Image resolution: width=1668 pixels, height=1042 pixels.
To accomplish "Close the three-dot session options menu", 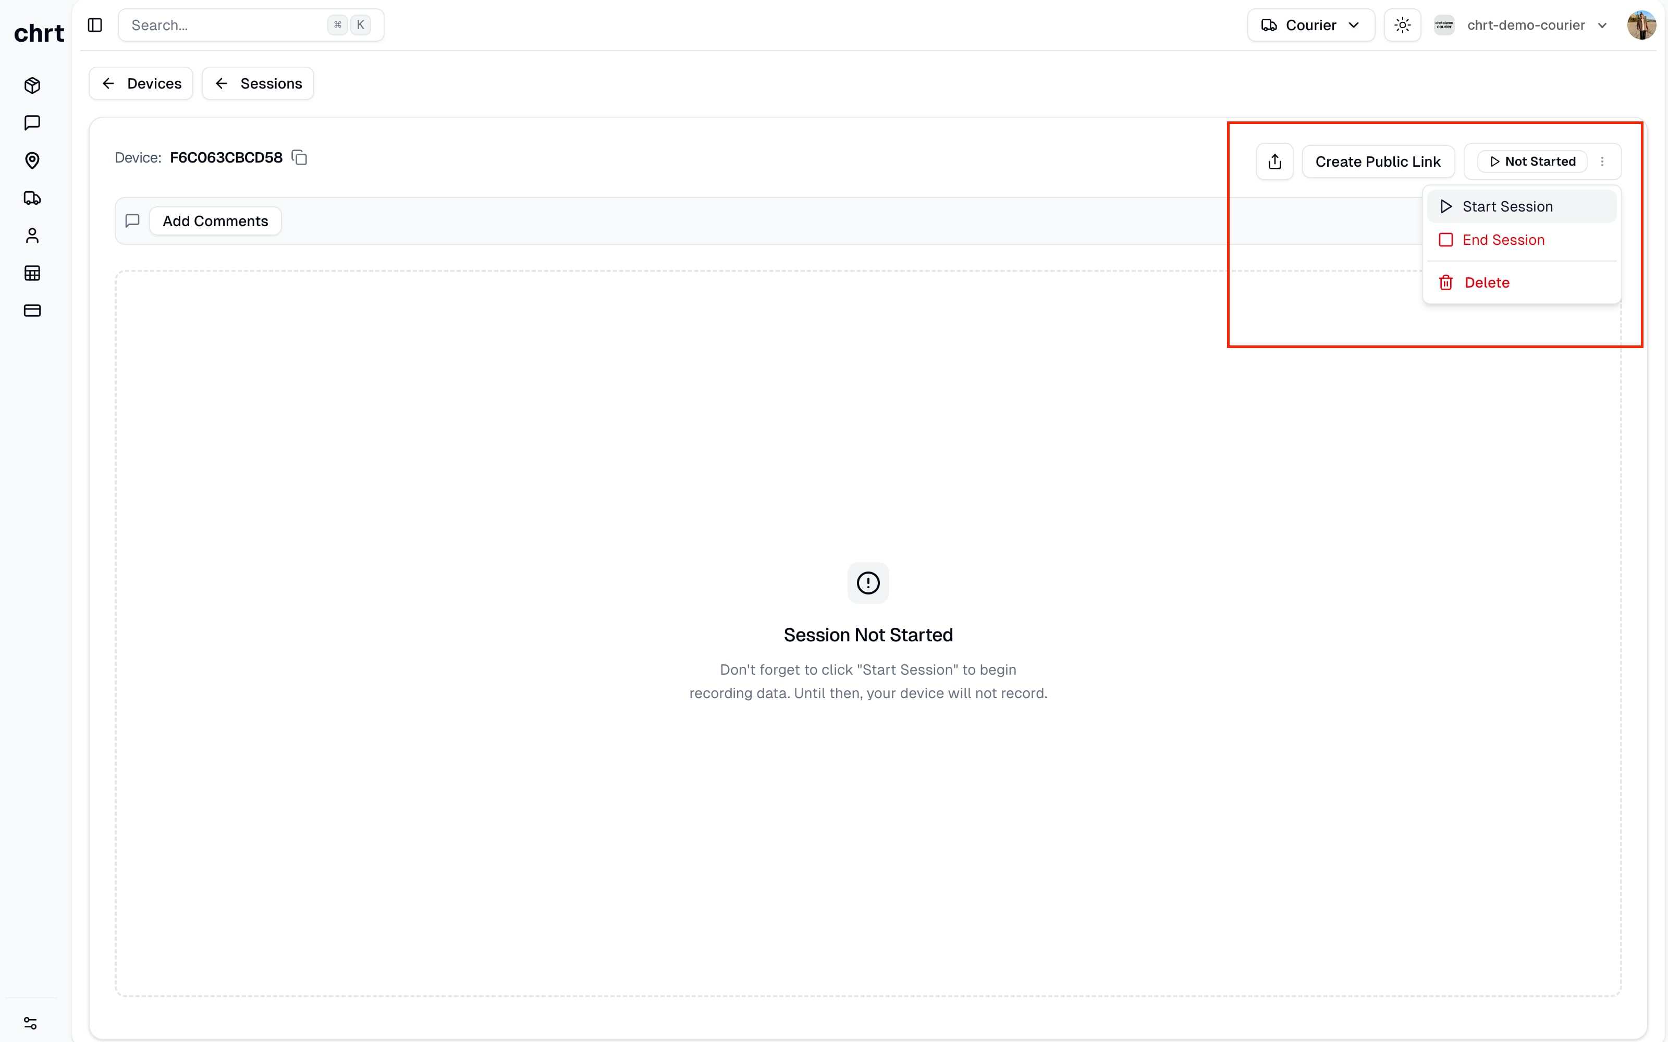I will click(1602, 162).
